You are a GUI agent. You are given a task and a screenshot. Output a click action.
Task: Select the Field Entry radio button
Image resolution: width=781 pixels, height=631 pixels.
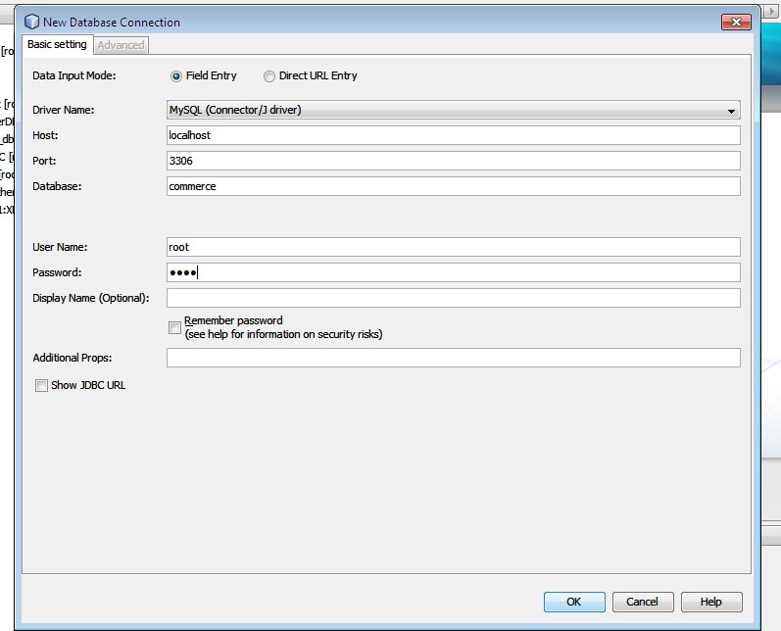[175, 76]
